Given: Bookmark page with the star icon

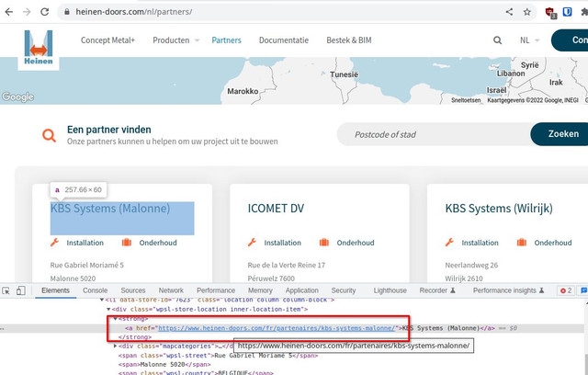Looking at the screenshot, I should pos(526,12).
